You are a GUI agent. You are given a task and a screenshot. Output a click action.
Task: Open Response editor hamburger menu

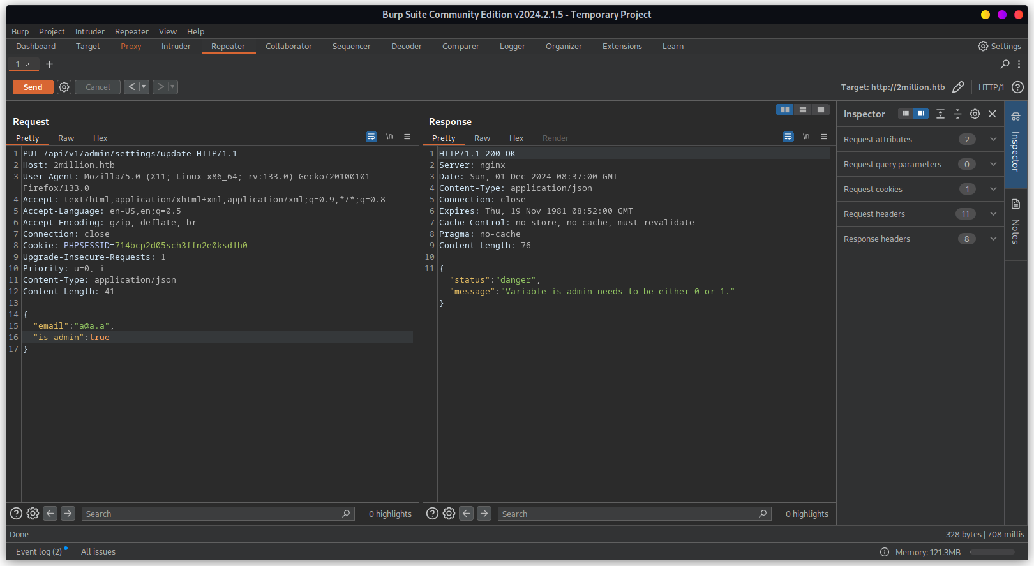(x=824, y=137)
